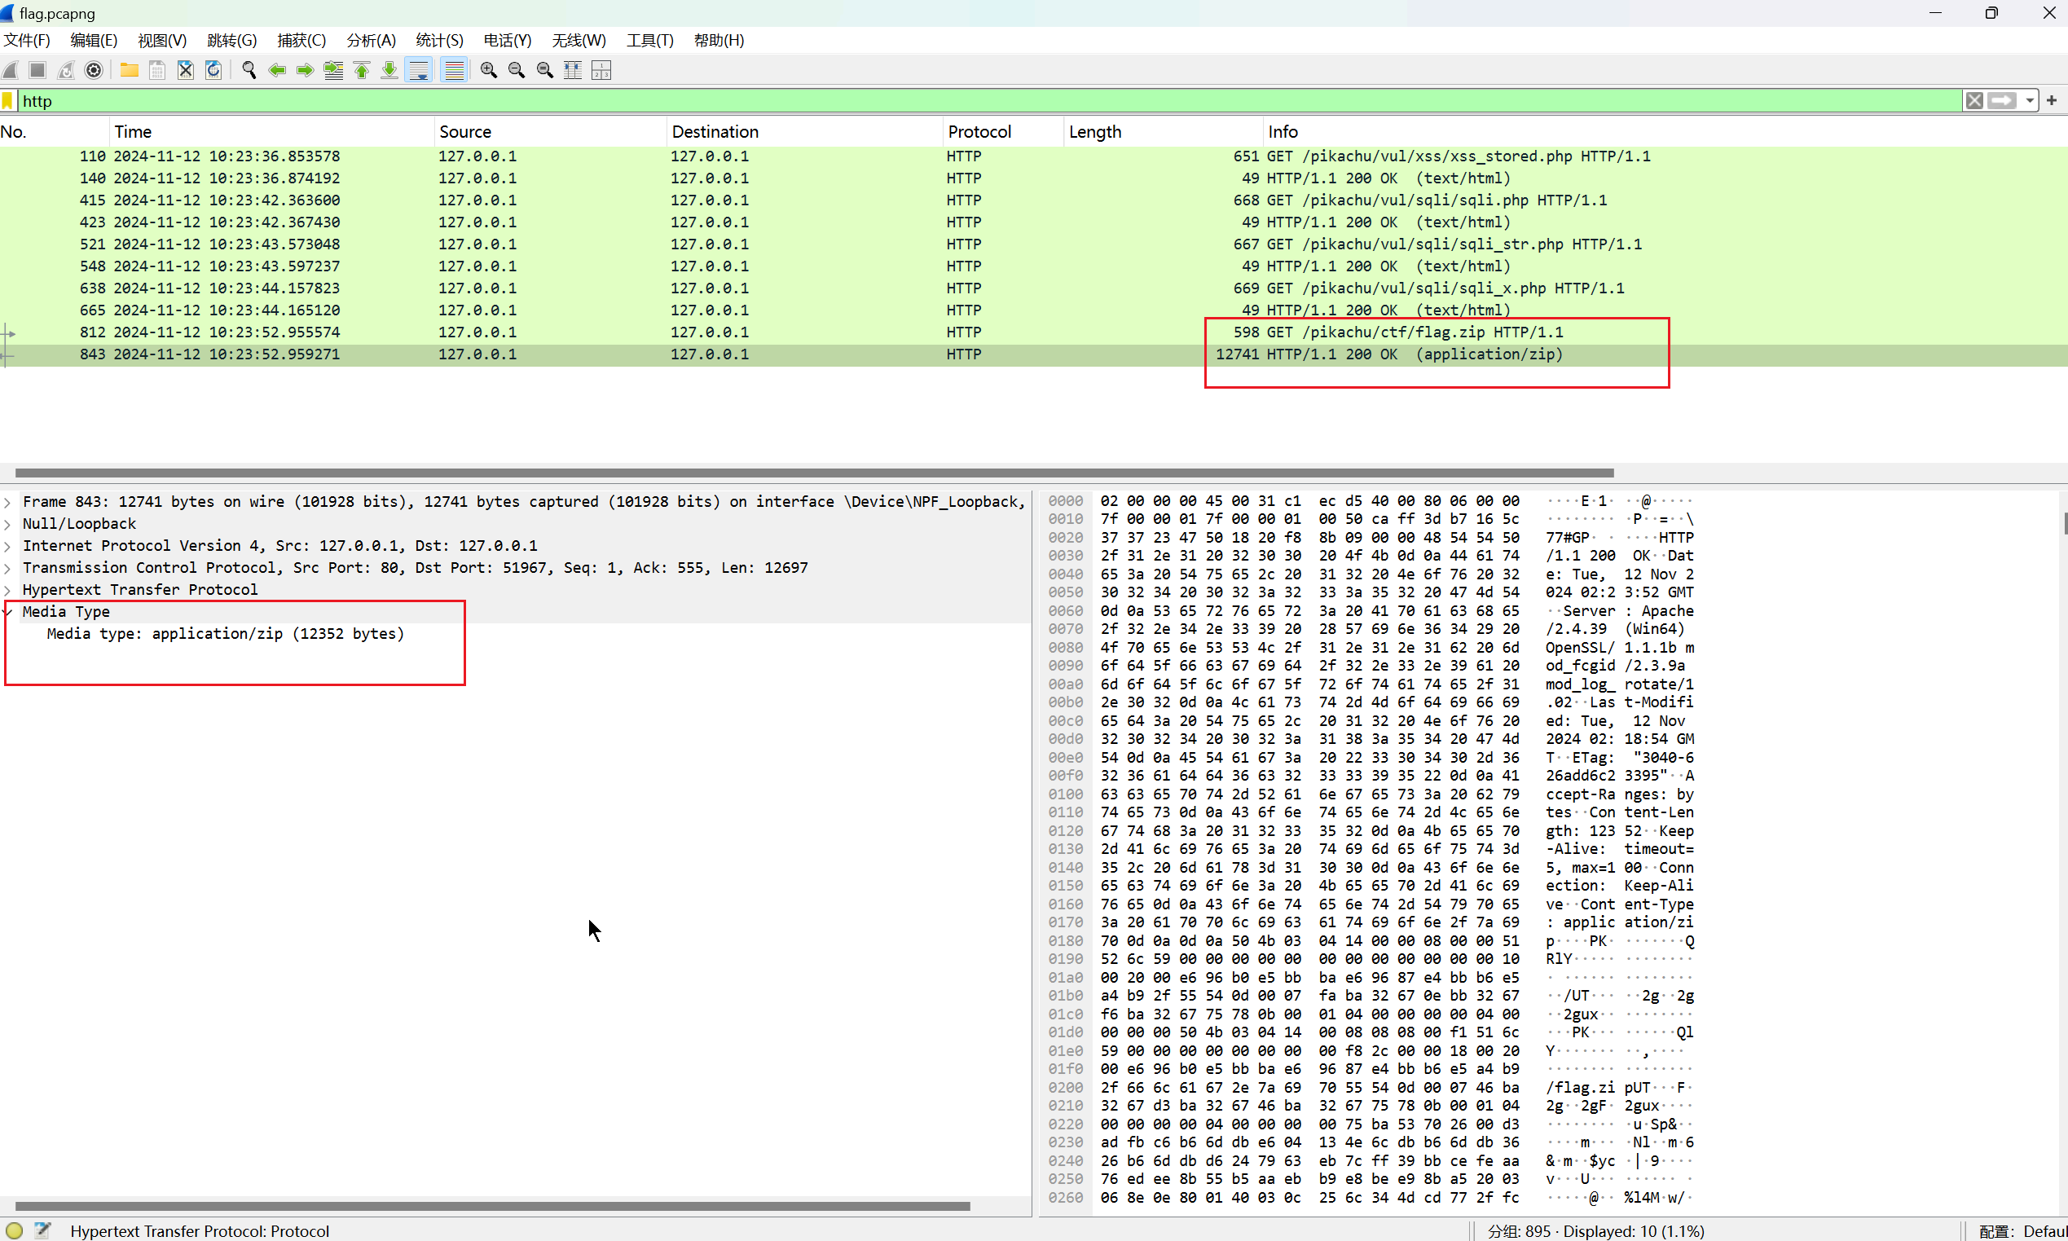Open the 统计(S) menu
The height and width of the screenshot is (1241, 2068).
coord(439,40)
